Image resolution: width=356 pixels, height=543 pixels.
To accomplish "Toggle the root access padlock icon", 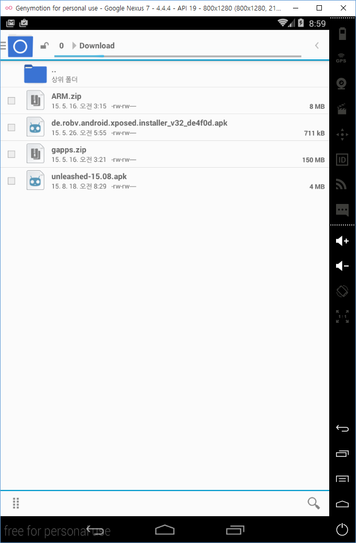I will pyautogui.click(x=44, y=46).
